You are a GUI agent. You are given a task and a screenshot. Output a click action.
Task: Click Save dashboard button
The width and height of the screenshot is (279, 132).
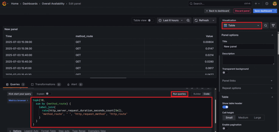(263, 11)
